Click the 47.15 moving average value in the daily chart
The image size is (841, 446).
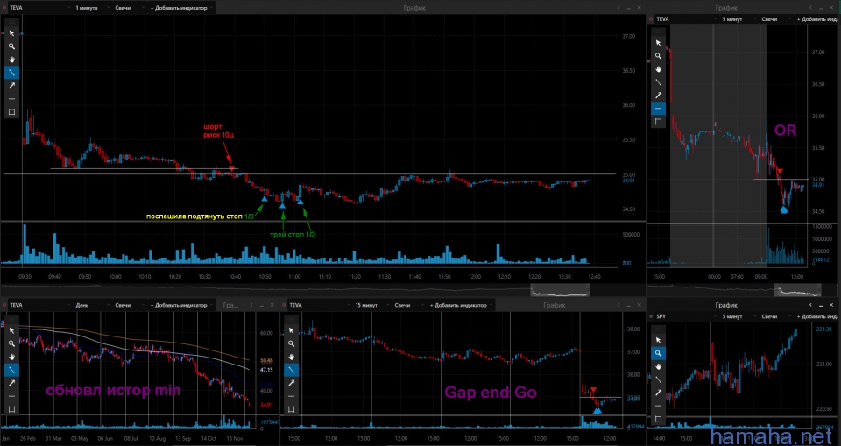coord(266,370)
